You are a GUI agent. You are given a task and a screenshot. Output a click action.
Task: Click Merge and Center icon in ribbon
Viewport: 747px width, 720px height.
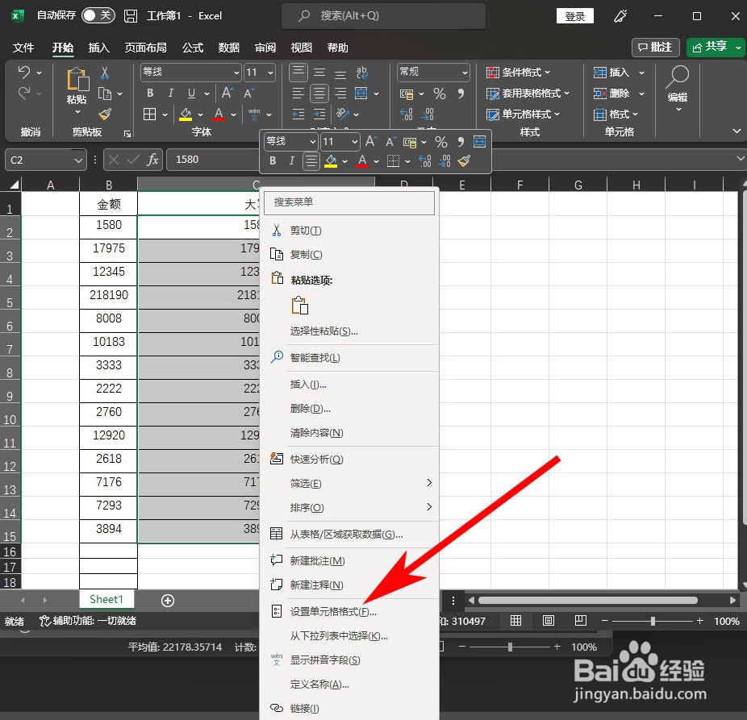pyautogui.click(x=361, y=93)
